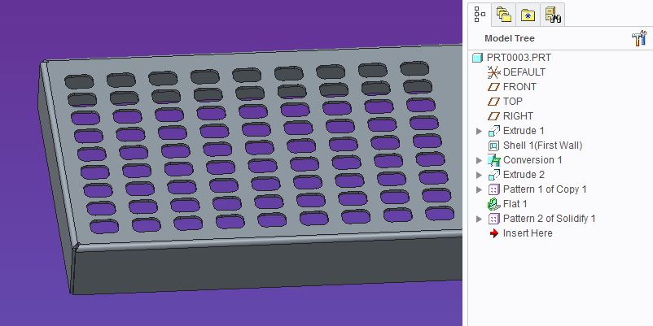Image resolution: width=653 pixels, height=326 pixels.
Task: Expand the Conversion 1 feature
Action: [479, 160]
